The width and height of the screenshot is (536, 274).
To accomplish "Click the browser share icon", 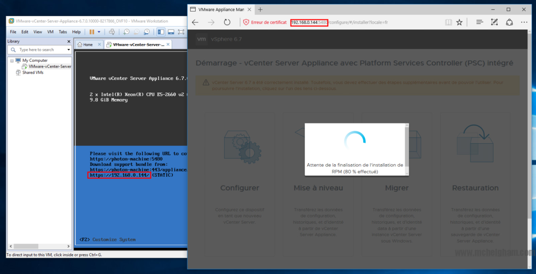I will coord(509,22).
